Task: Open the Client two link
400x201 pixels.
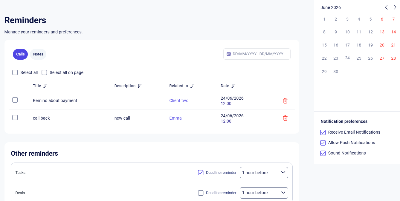Action: click(x=179, y=101)
